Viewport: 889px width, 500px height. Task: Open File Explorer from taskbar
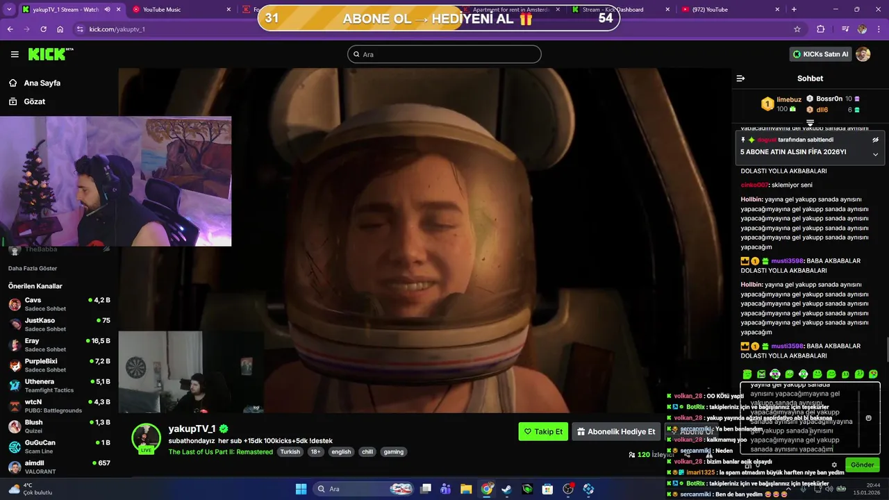point(466,489)
